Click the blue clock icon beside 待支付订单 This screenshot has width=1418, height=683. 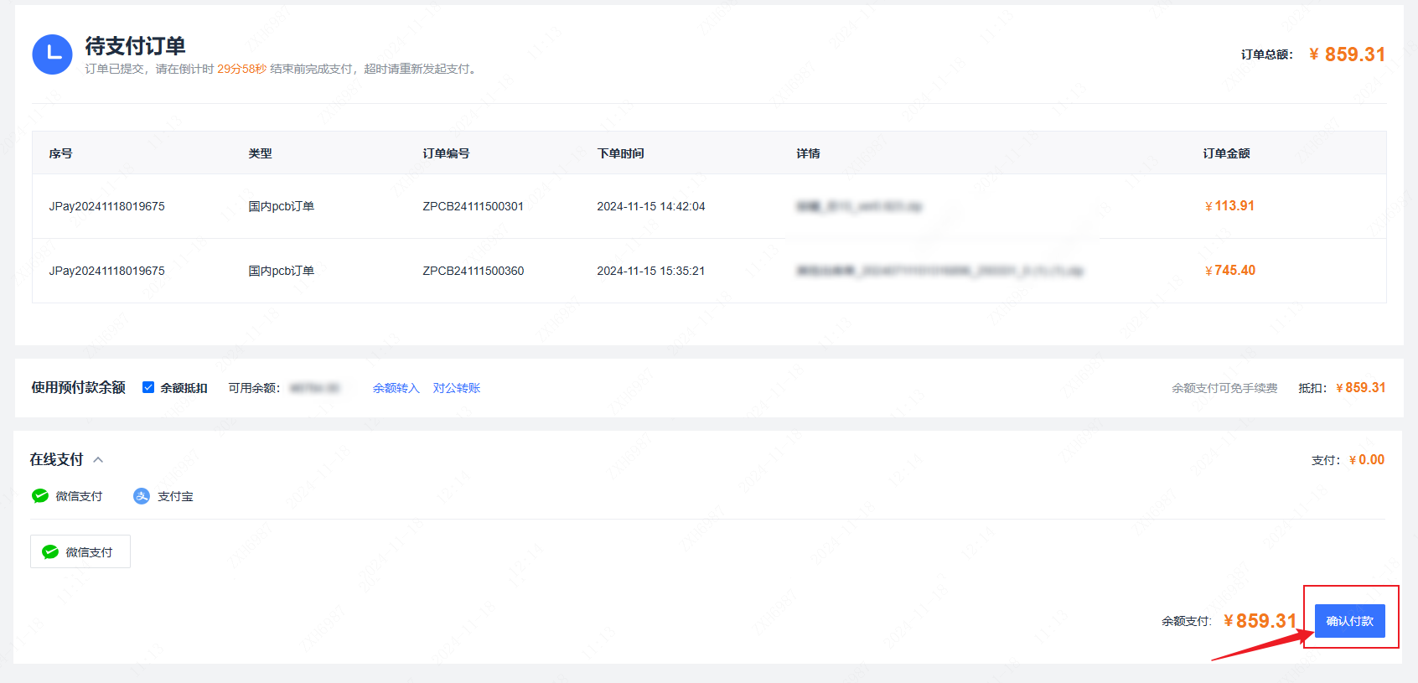click(x=52, y=54)
